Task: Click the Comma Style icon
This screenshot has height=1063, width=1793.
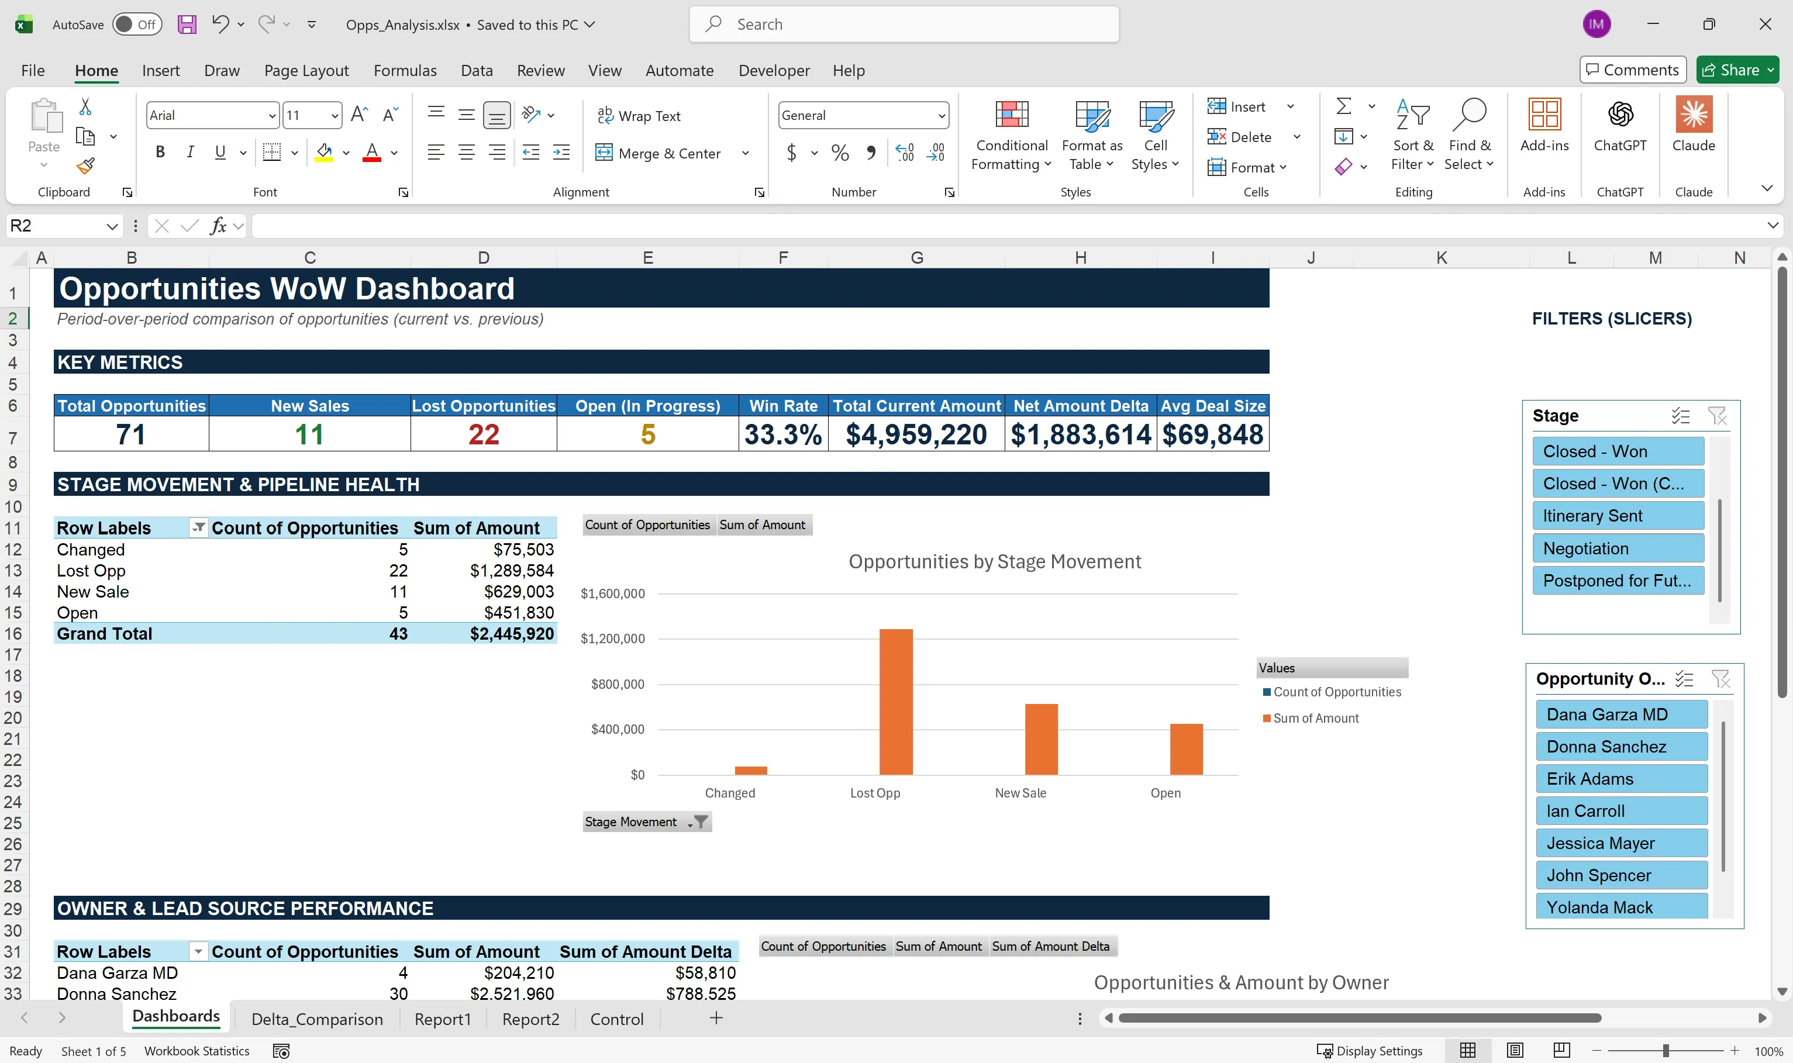Action: 871,153
